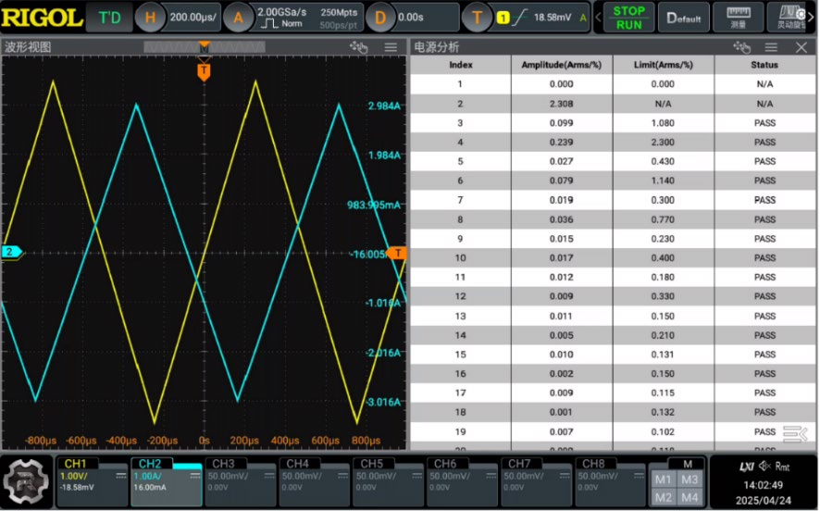Click the collapse list icon at table bottom-right

[795, 433]
